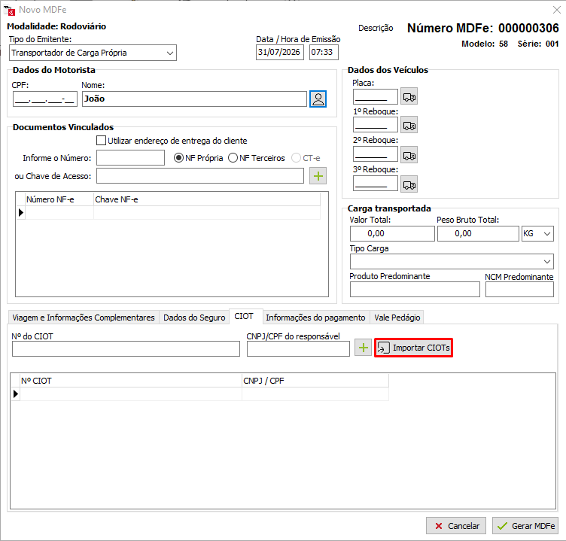Viewport: 566px width, 541px height.
Task: Focus NCM Predominante input field
Action: point(519,290)
